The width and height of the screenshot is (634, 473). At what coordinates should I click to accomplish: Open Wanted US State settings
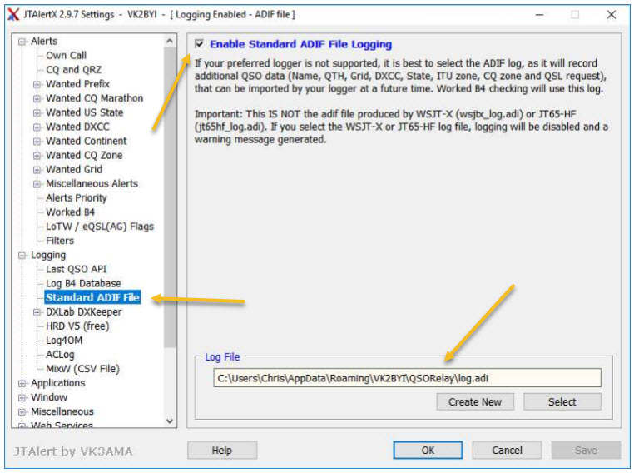85,112
